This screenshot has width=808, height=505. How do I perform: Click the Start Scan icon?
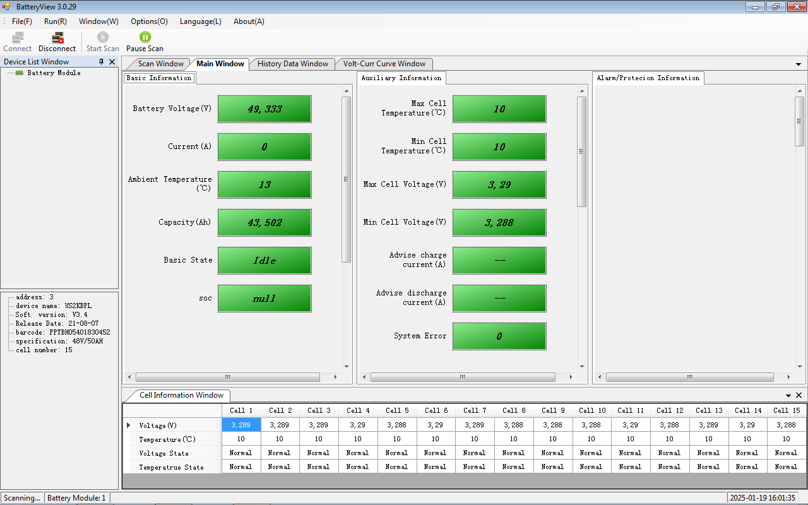[x=103, y=38]
